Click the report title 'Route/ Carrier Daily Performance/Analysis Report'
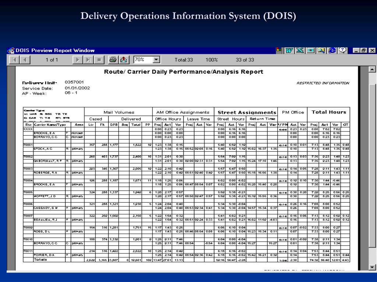This screenshot has width=377, height=282. click(x=183, y=72)
